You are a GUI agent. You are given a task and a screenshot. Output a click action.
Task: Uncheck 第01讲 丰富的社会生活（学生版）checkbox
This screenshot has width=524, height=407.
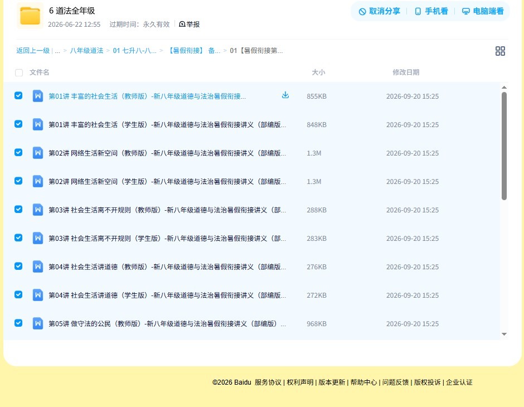point(18,124)
